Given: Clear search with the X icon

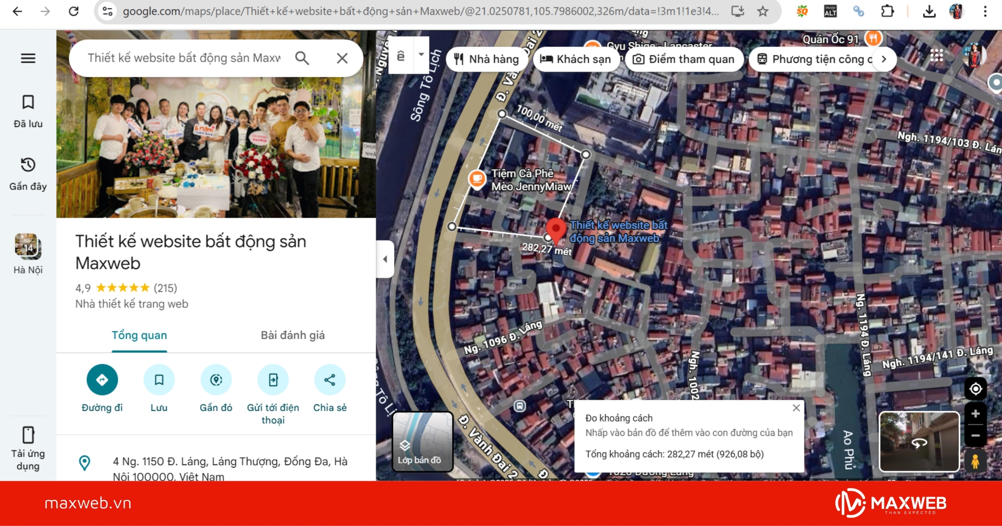Looking at the screenshot, I should point(342,58).
